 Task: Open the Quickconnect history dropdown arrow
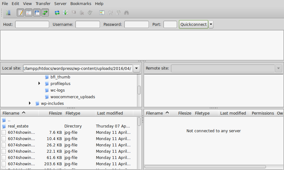click(x=211, y=25)
